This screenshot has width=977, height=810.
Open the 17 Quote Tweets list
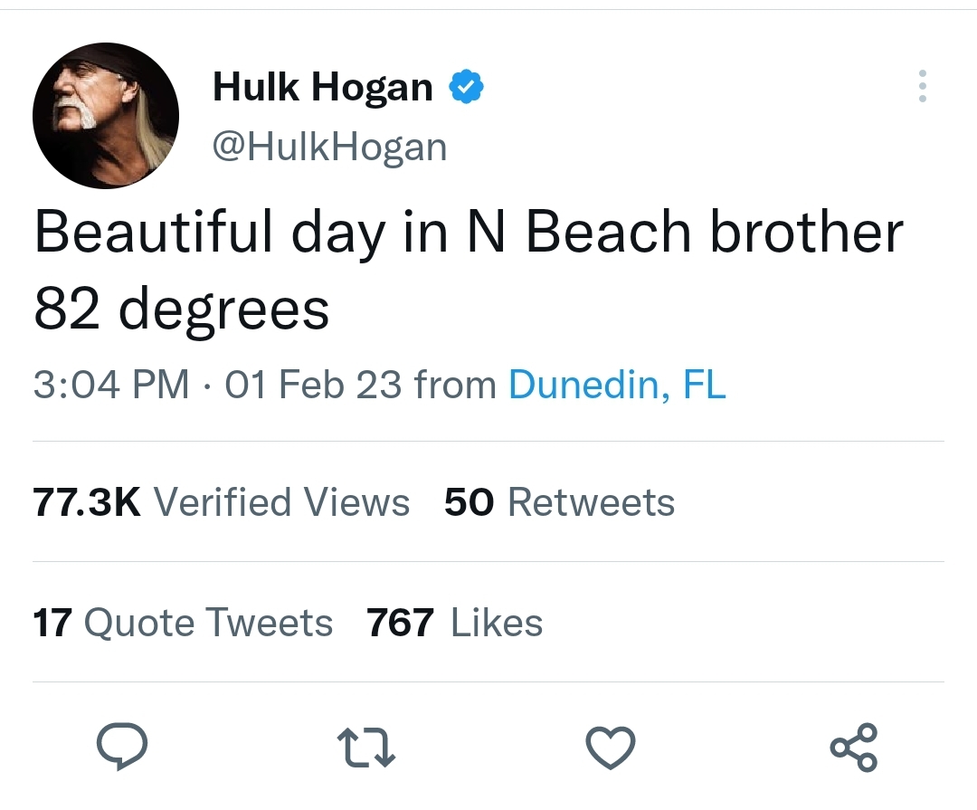(183, 623)
